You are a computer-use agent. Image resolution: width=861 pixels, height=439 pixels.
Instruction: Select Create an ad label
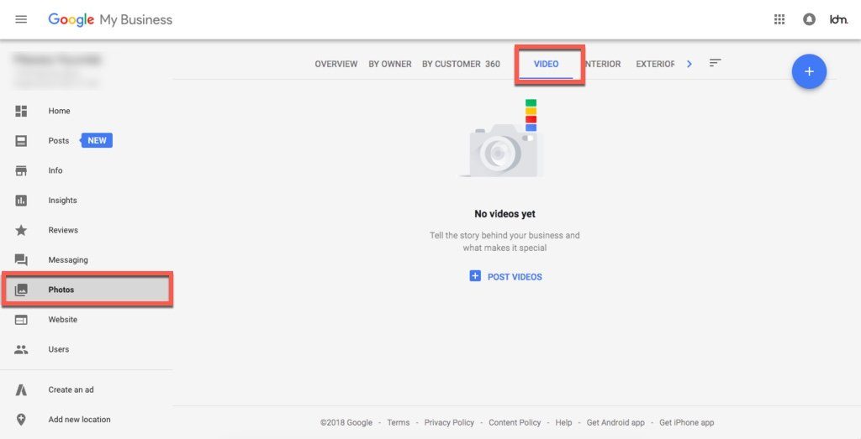[x=71, y=389]
